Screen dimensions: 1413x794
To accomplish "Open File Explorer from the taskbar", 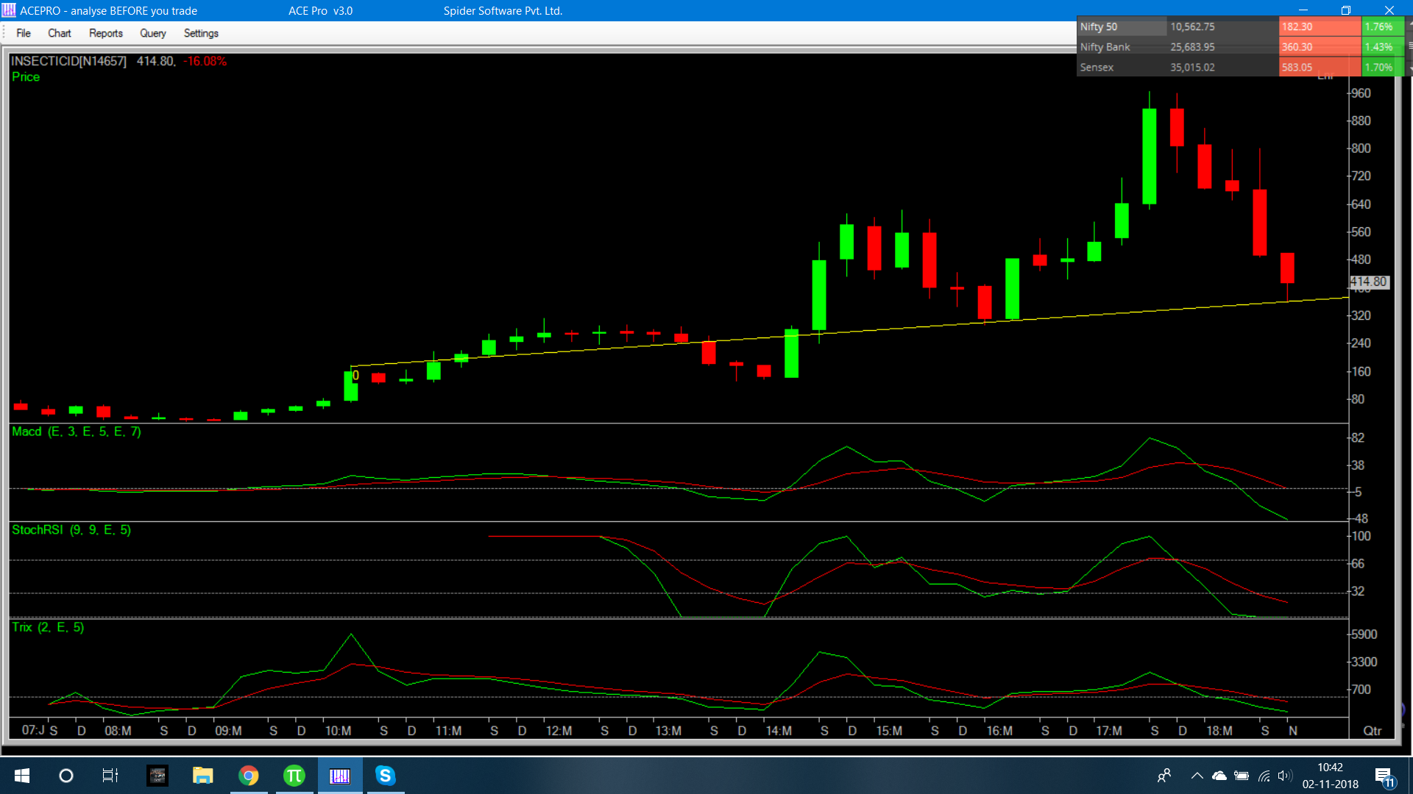I will pos(202,776).
